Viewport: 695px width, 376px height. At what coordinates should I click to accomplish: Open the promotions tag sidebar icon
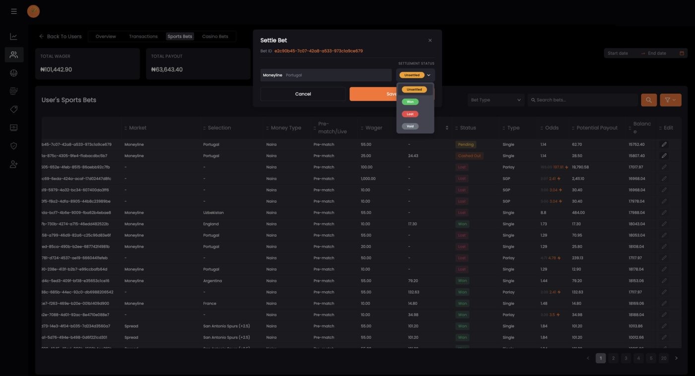14,109
